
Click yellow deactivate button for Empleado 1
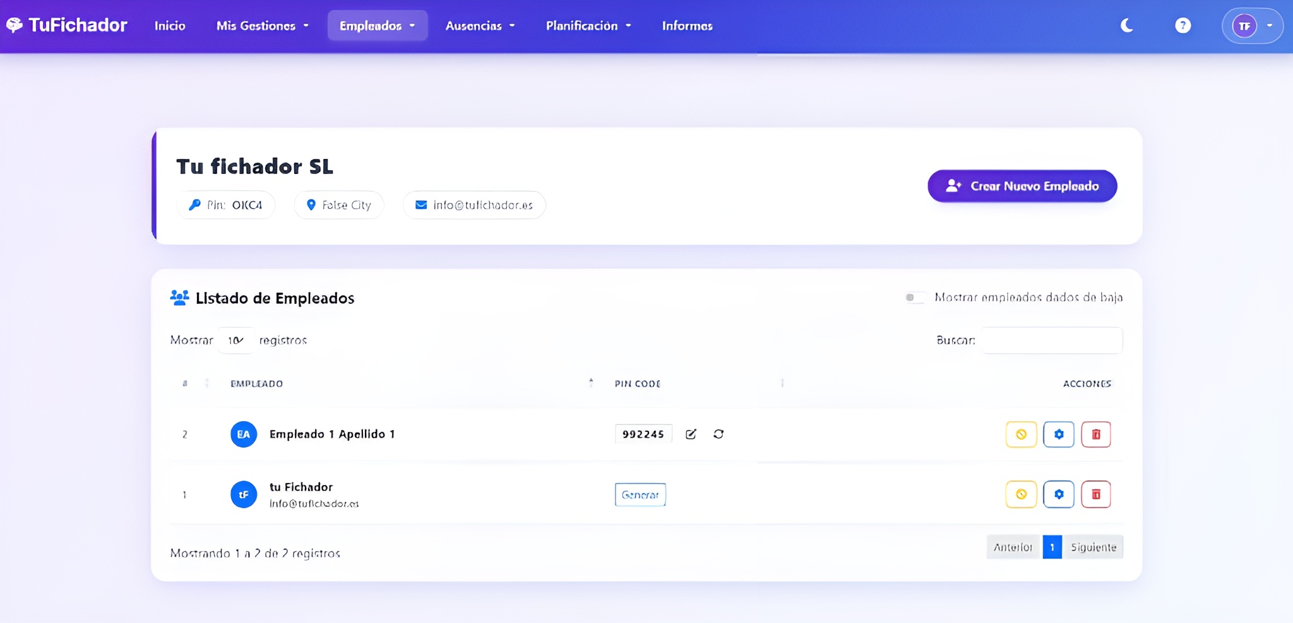click(x=1021, y=434)
